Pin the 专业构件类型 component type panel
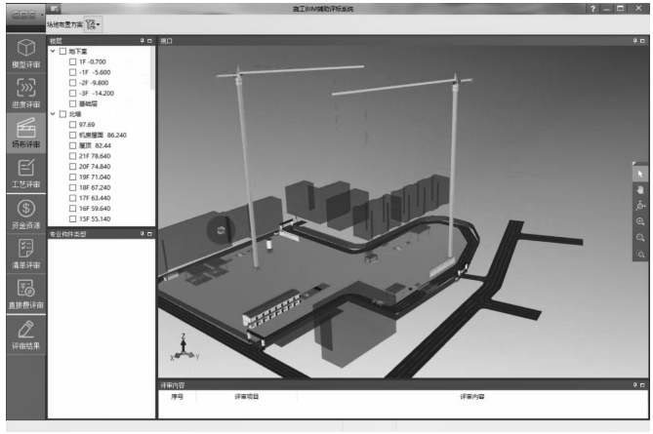The height and width of the screenshot is (434, 653). pos(143,234)
